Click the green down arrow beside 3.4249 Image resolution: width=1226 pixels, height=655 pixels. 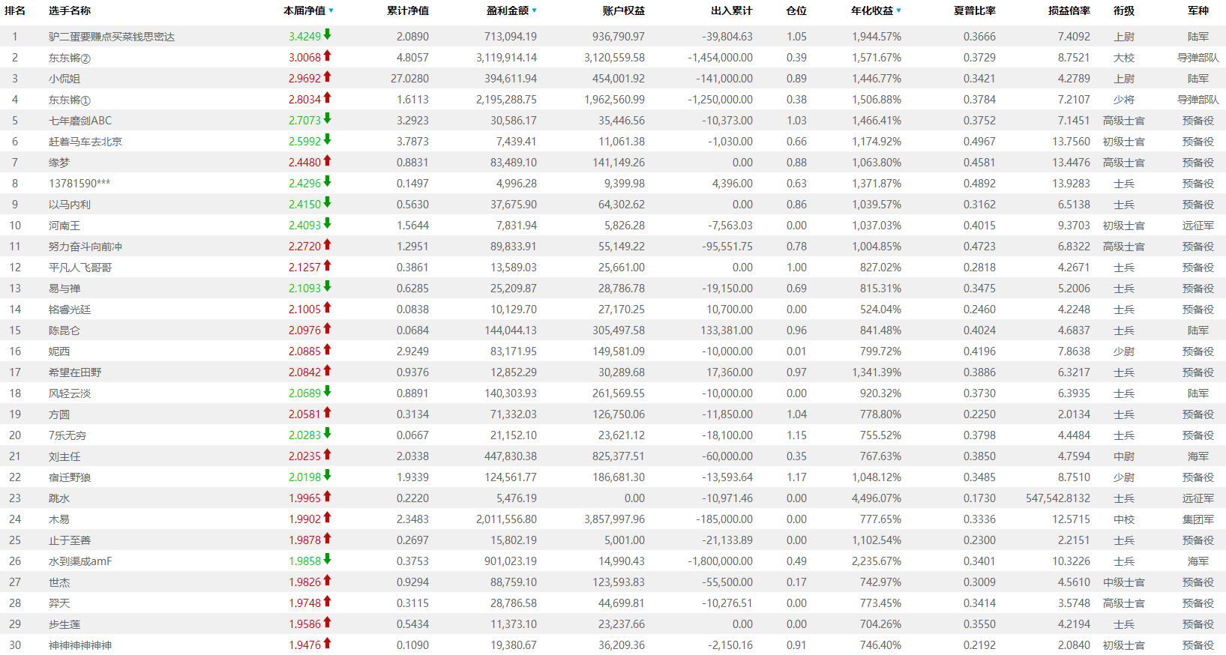pyautogui.click(x=328, y=34)
